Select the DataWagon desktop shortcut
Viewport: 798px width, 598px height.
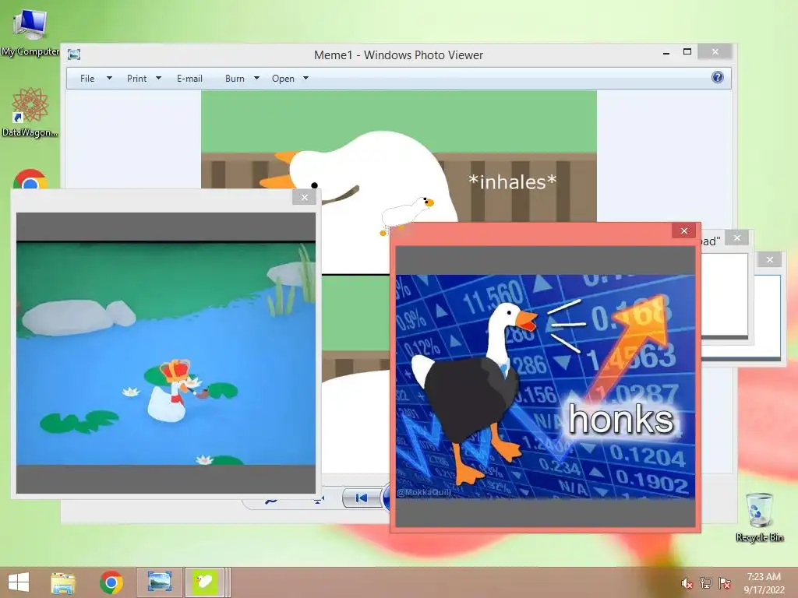30,112
